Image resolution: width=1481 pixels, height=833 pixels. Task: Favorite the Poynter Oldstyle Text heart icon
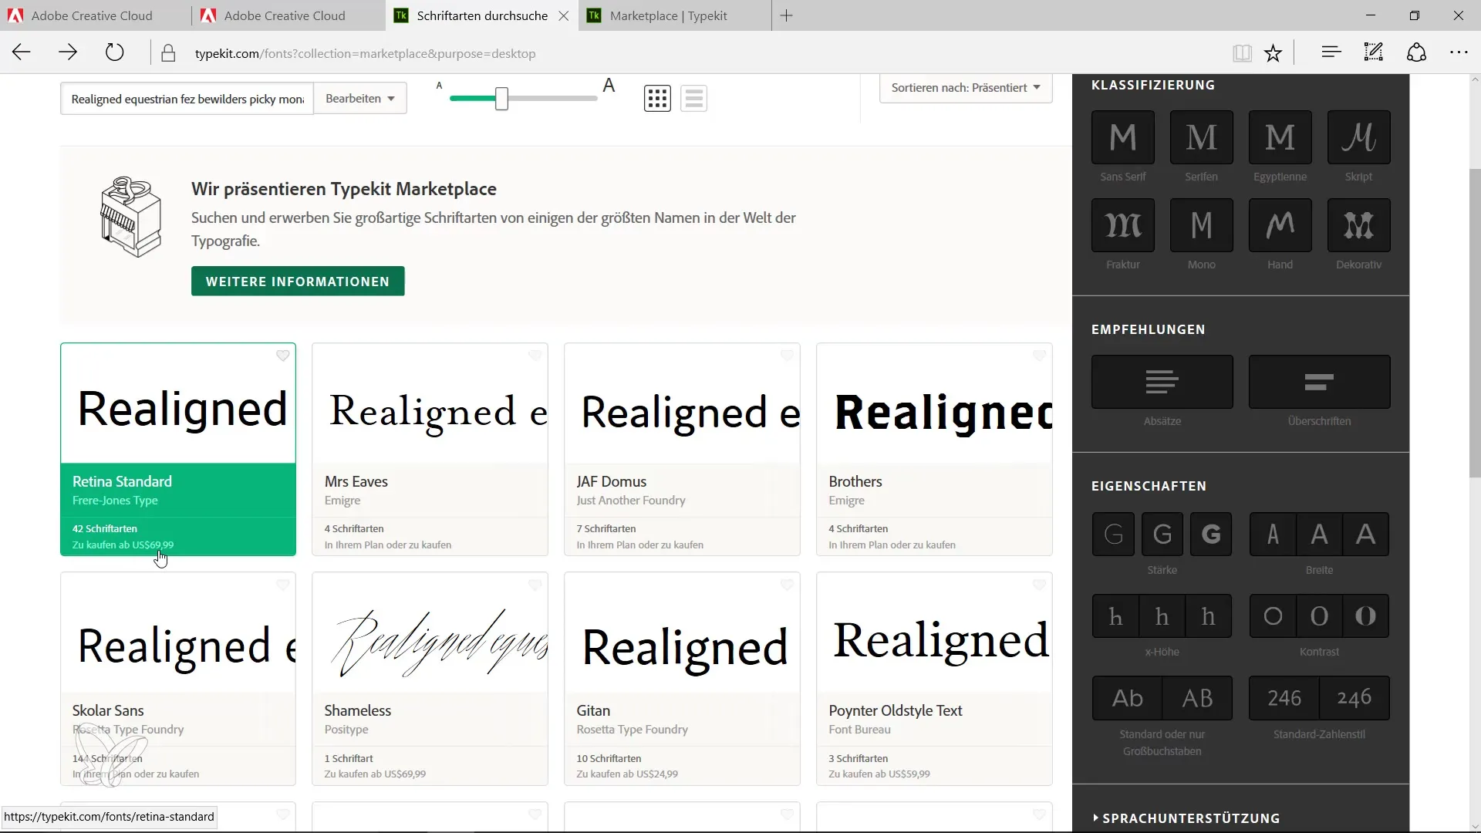point(1039,585)
